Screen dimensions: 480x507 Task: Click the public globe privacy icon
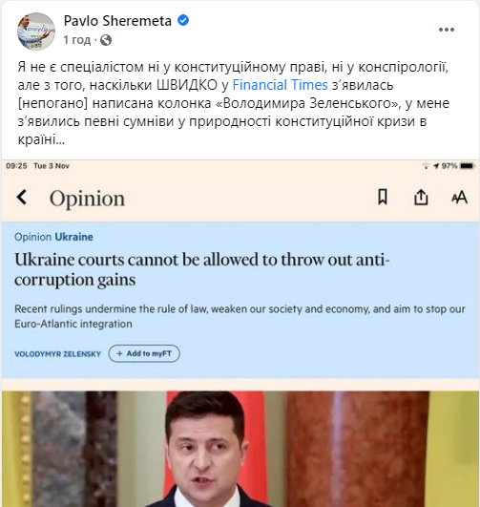click(x=106, y=40)
